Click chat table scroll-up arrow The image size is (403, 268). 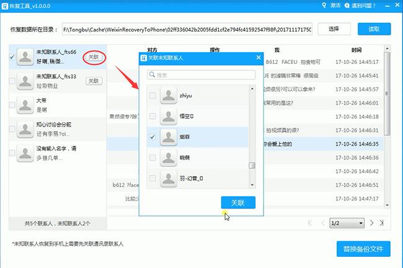387,48
